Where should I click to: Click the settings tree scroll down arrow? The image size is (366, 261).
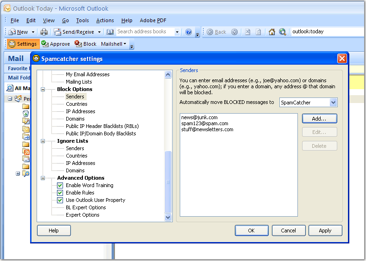coord(168,217)
